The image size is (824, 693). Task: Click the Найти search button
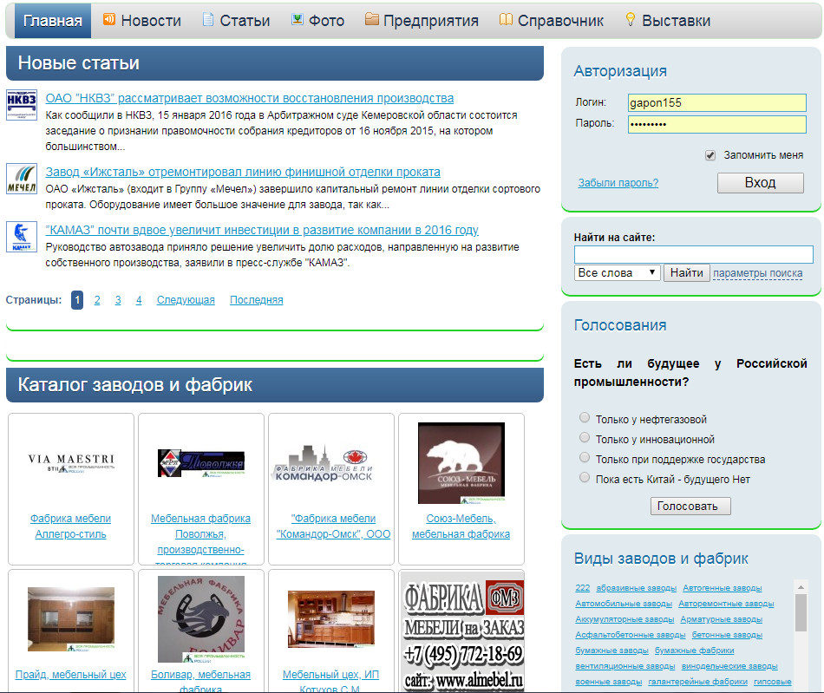(x=686, y=272)
